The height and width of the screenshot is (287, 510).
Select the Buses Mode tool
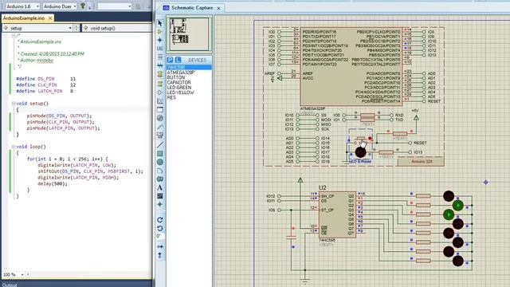click(x=159, y=65)
